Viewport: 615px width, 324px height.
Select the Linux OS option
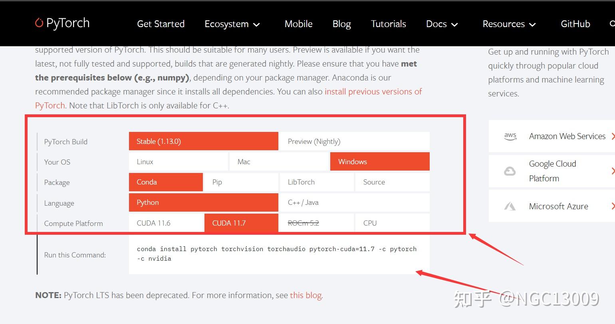coord(178,162)
